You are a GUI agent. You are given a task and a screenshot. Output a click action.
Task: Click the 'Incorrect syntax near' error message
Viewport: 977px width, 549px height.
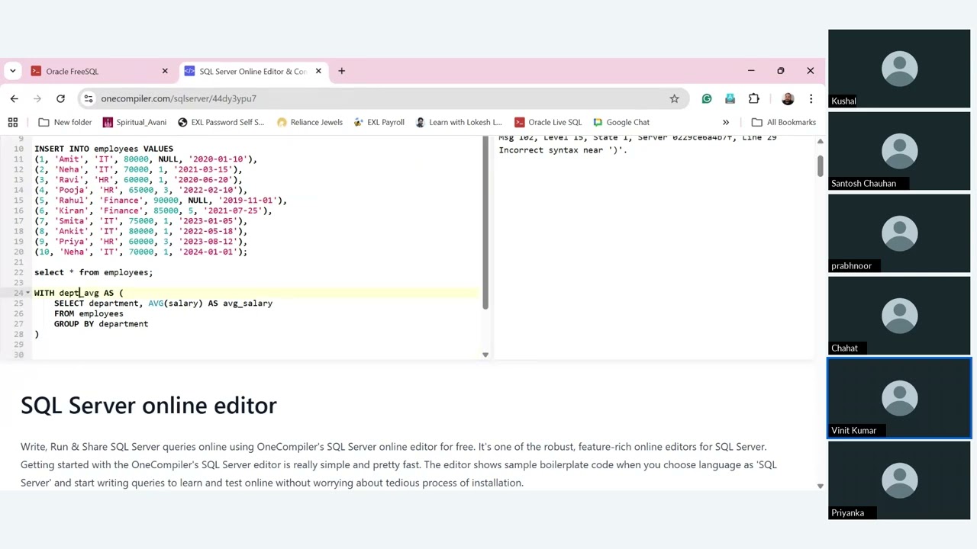pos(563,150)
